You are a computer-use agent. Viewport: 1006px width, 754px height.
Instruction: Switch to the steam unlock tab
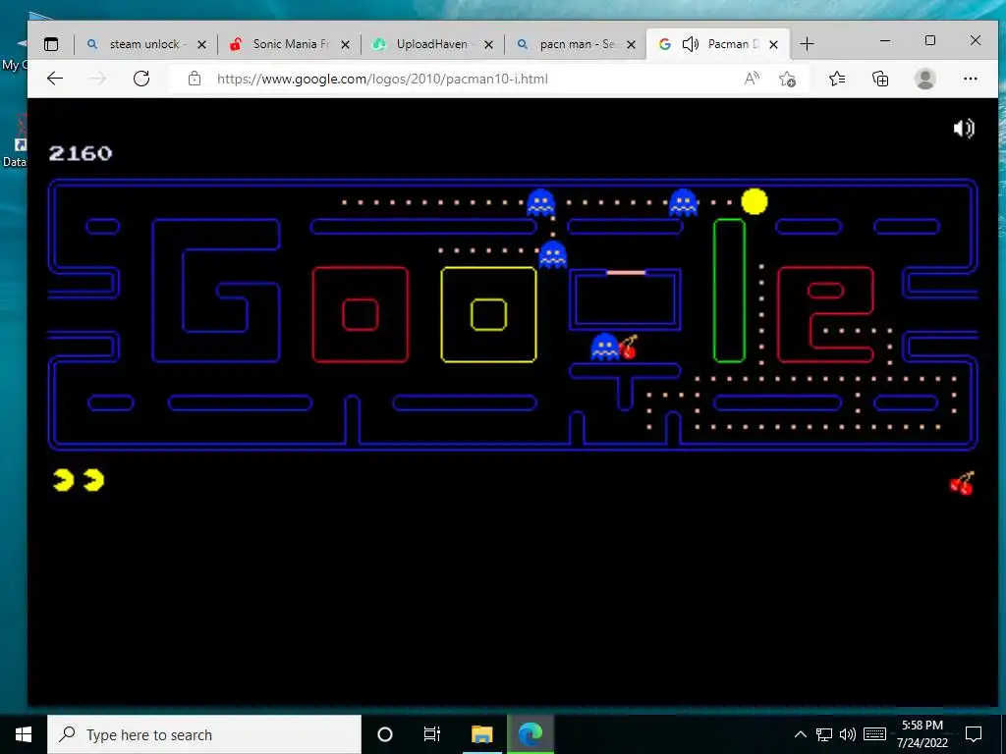(x=145, y=44)
